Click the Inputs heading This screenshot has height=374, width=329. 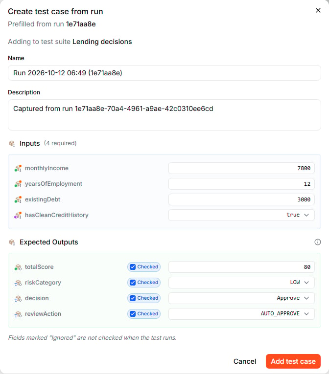pos(30,143)
